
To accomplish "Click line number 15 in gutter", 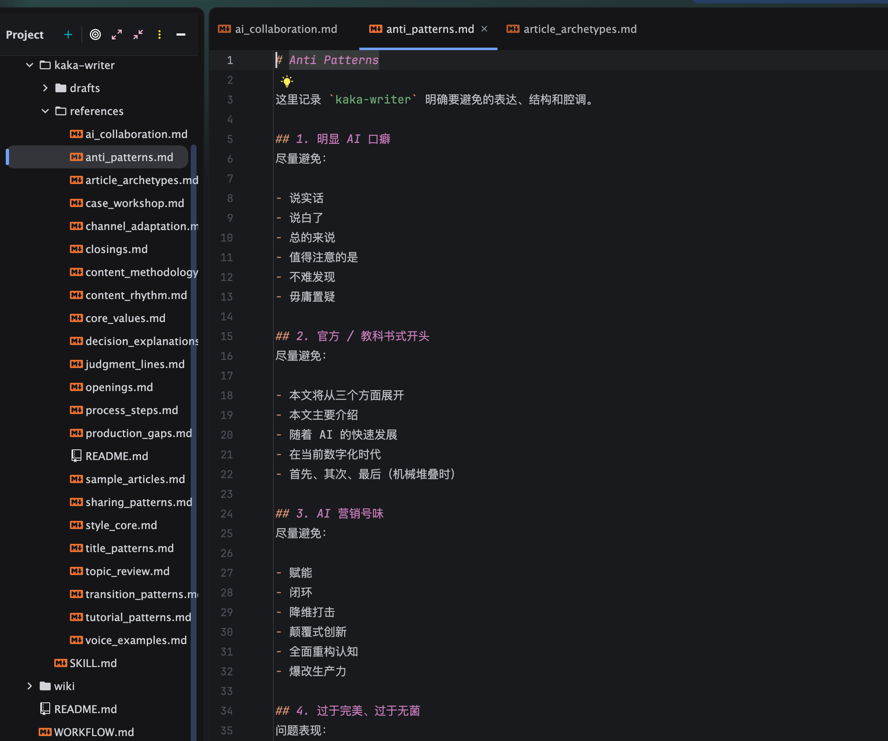I will [x=227, y=336].
